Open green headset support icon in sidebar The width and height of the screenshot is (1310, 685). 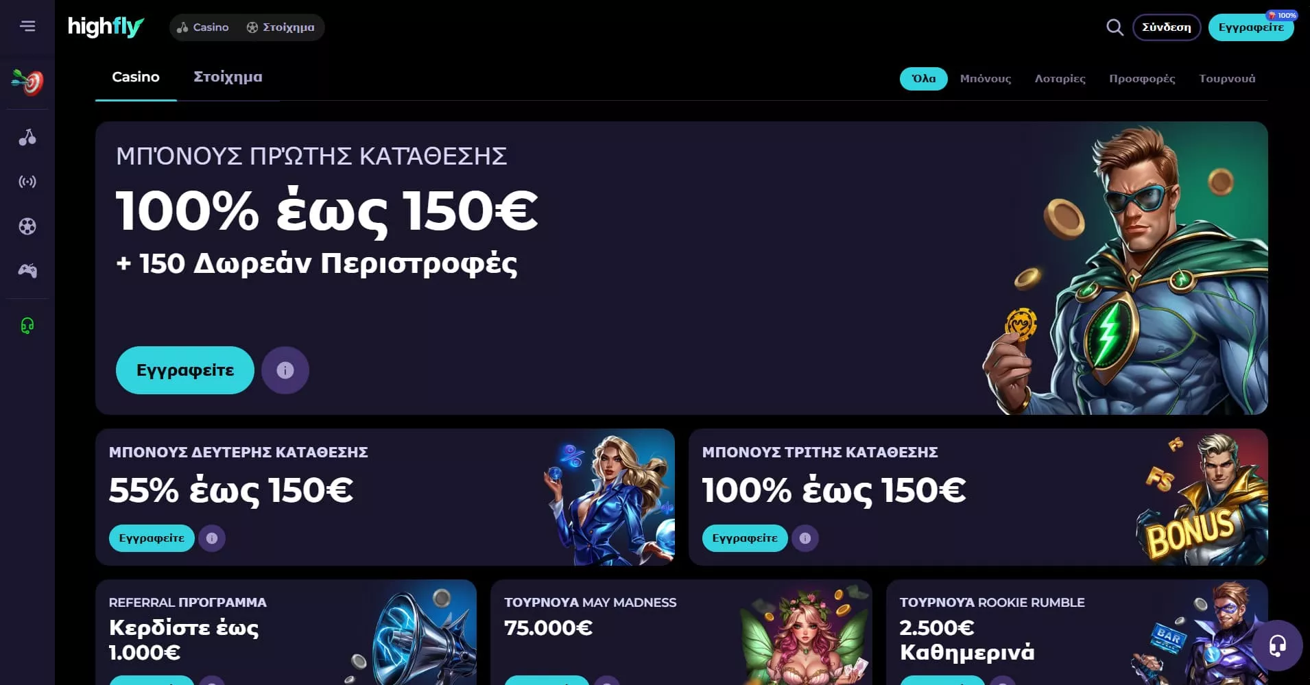[x=27, y=325]
